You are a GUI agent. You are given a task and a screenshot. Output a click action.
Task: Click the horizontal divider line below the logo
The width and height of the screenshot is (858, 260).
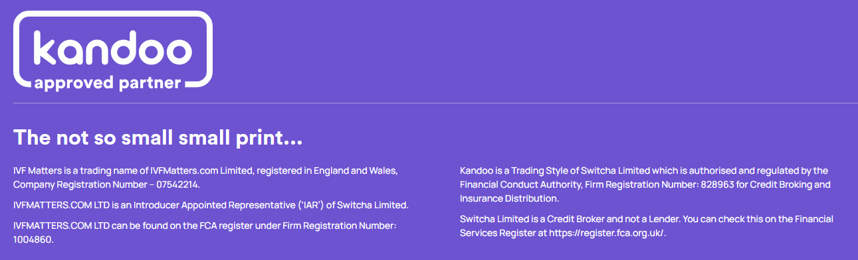coord(435,103)
